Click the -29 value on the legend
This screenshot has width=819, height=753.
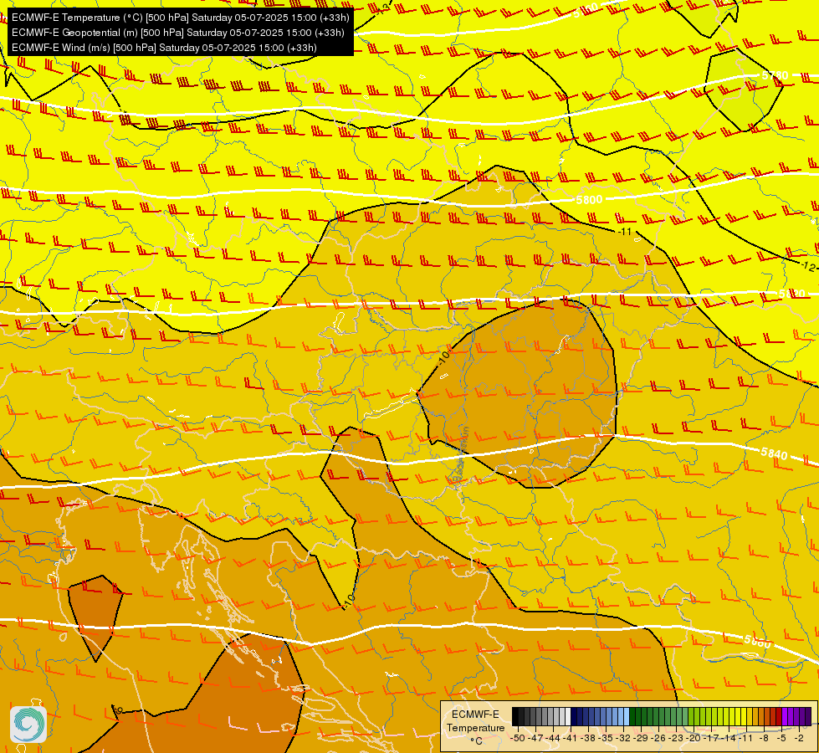coord(640,738)
